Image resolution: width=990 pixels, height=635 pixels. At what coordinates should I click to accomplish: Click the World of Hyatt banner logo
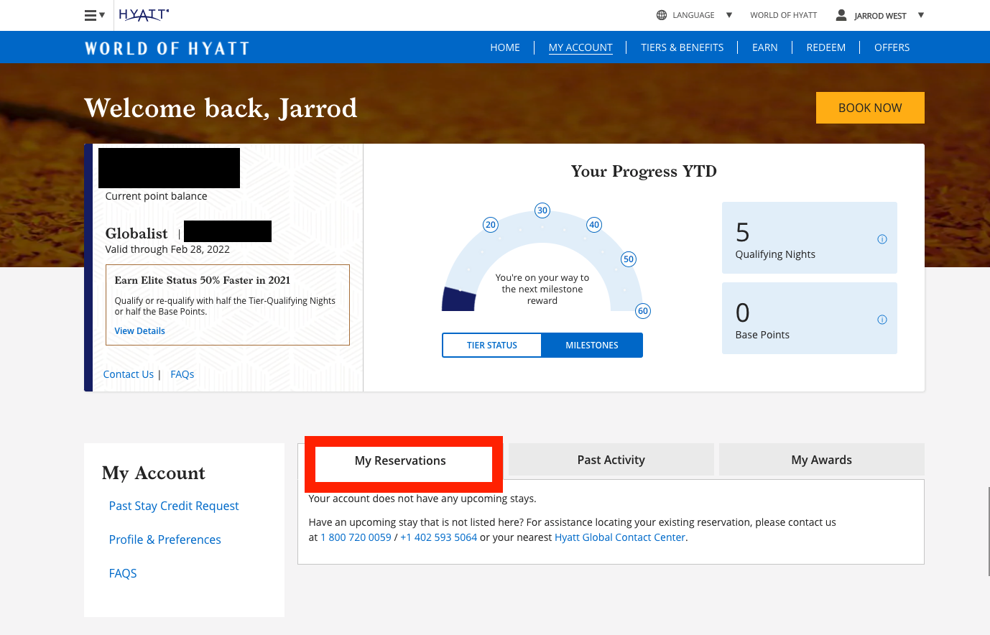(x=167, y=48)
